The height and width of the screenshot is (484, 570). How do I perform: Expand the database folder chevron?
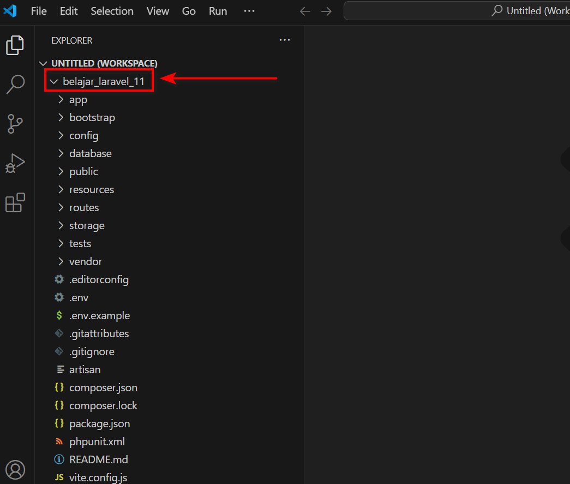click(61, 153)
